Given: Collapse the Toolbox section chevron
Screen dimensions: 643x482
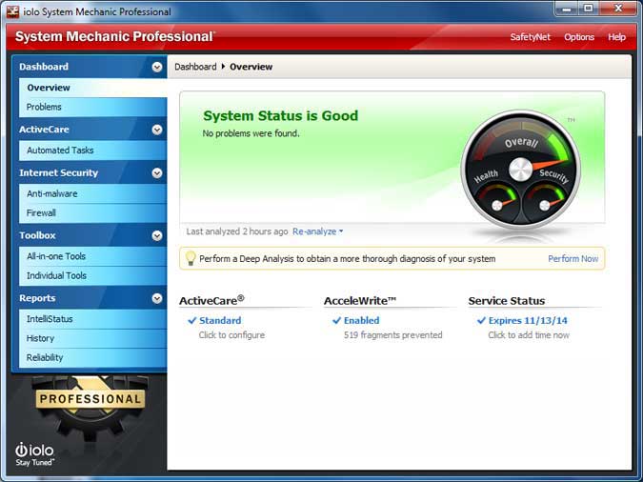Looking at the screenshot, I should pos(156,236).
